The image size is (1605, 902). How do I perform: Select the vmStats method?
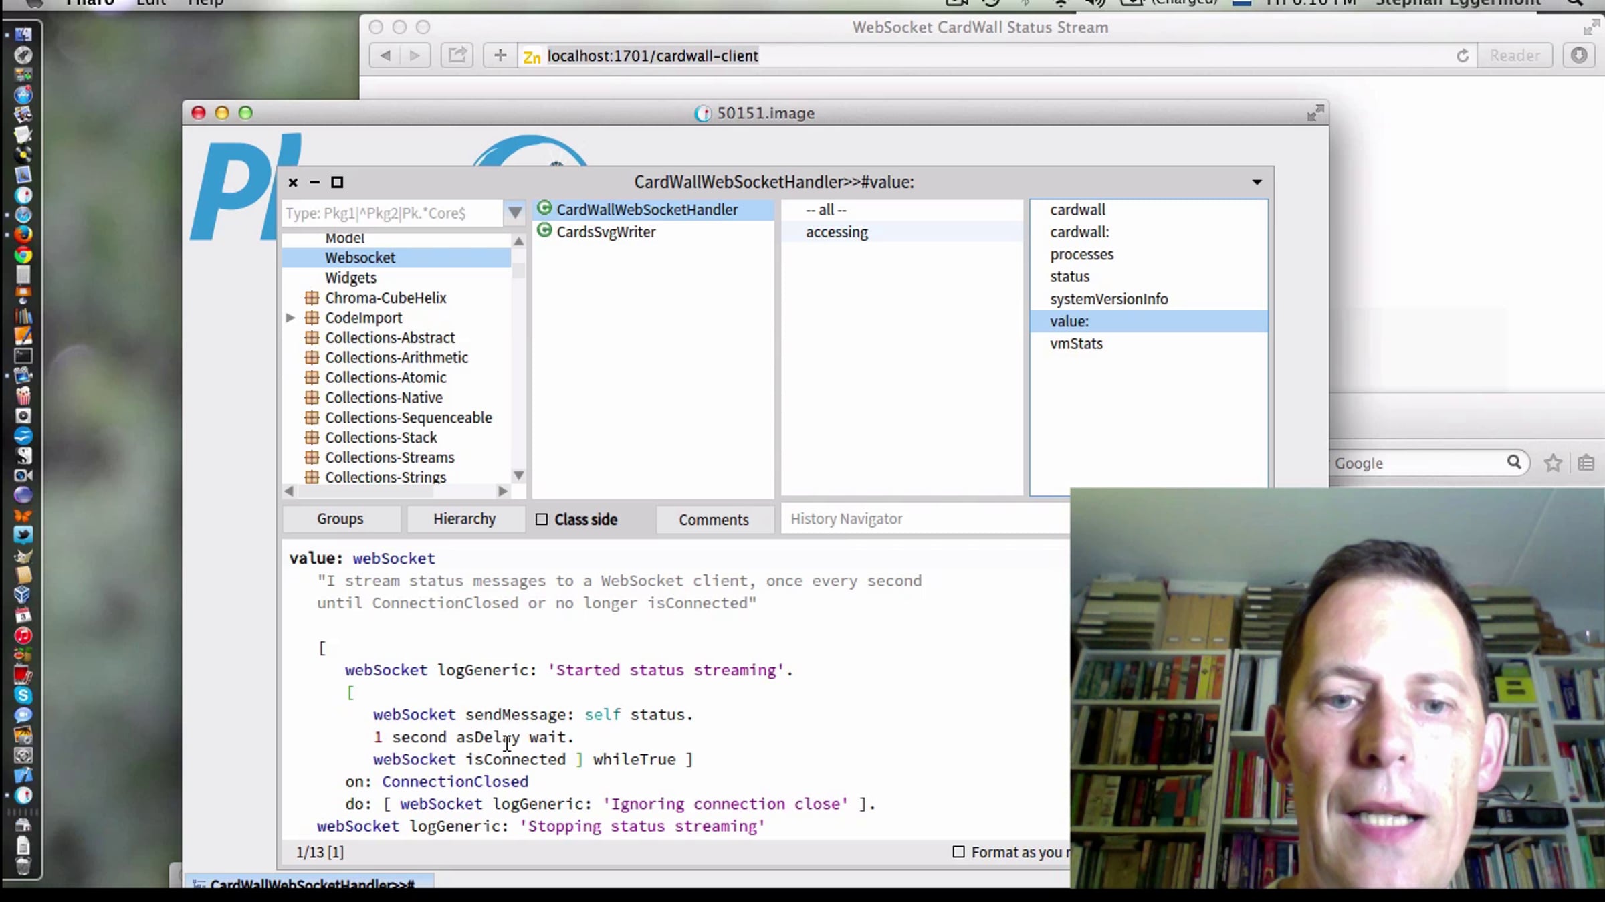(x=1076, y=344)
